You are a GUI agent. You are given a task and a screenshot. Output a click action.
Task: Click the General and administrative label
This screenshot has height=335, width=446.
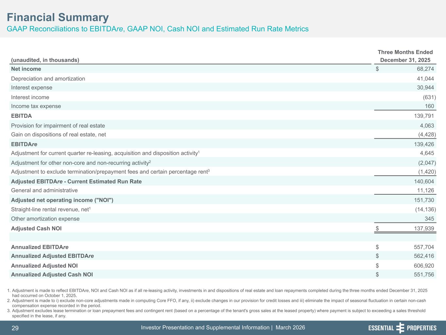(x=44, y=190)
